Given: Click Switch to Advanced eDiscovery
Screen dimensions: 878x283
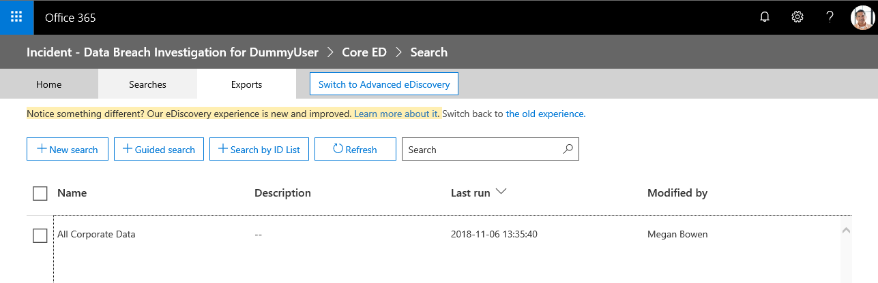Looking at the screenshot, I should point(384,84).
